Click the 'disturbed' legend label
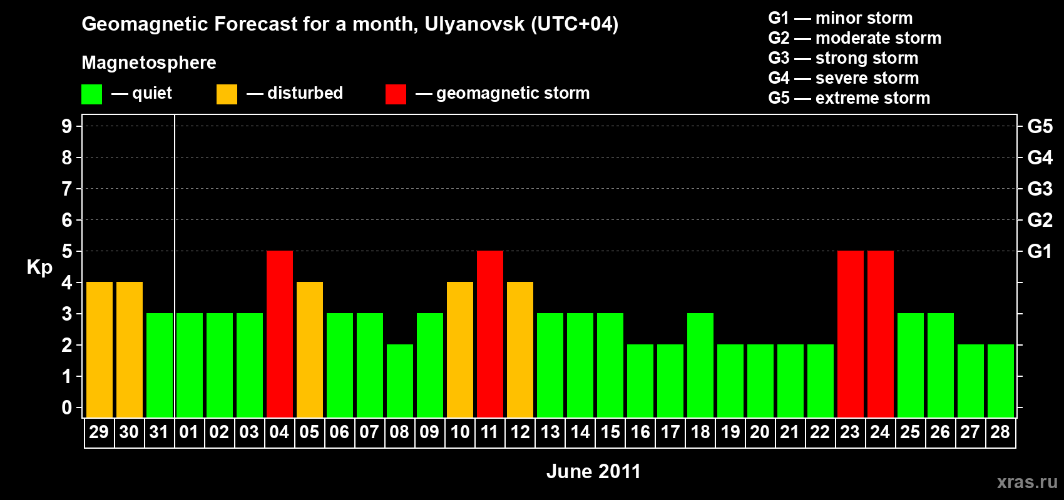The image size is (1064, 500). (x=305, y=93)
